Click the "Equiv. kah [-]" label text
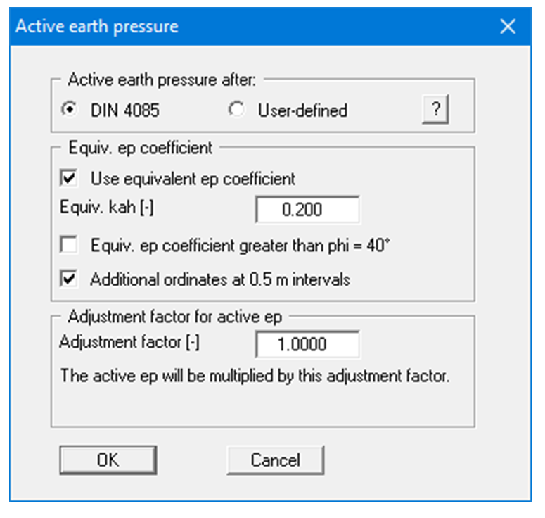 click(96, 209)
